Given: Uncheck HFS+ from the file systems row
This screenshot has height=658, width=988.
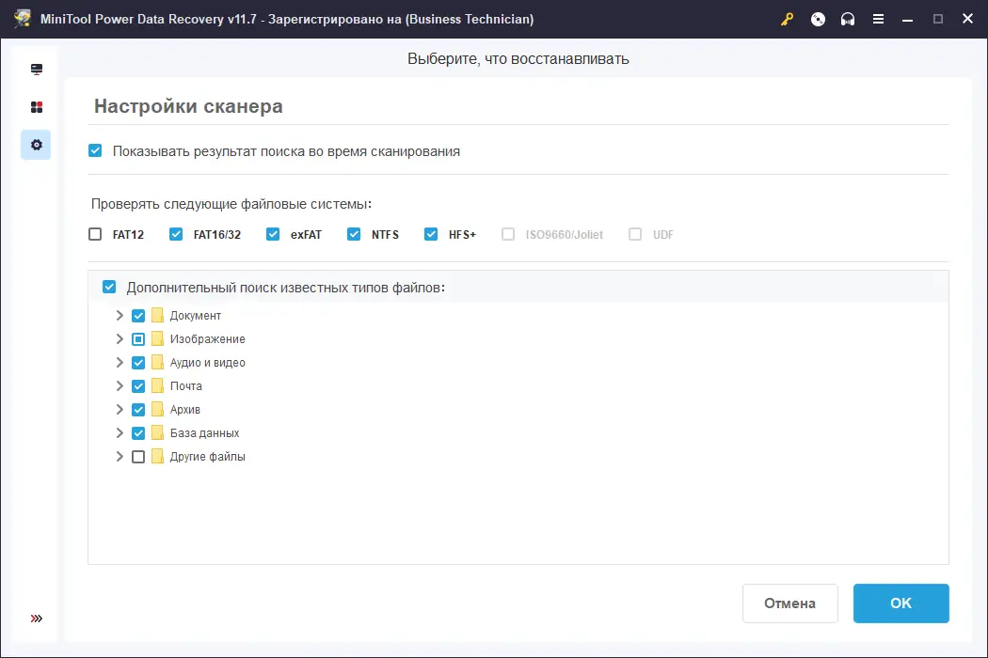Looking at the screenshot, I should 431,233.
